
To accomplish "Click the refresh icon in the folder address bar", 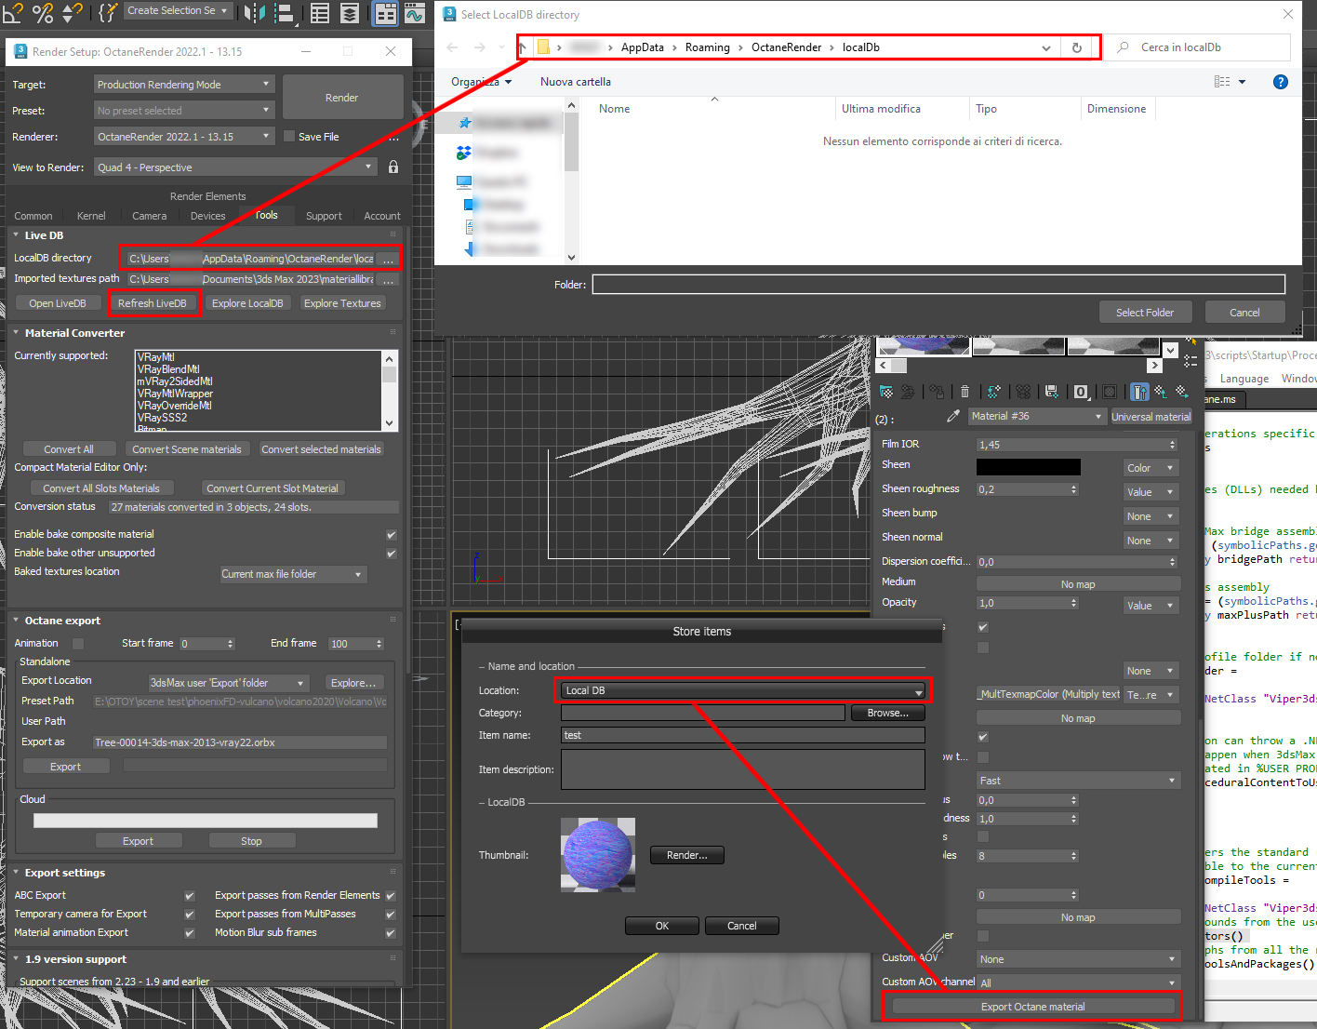I will coord(1077,47).
